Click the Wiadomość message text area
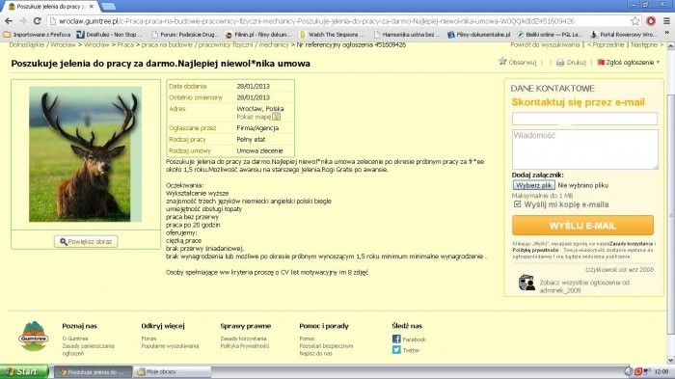The width and height of the screenshot is (675, 379). pos(584,149)
